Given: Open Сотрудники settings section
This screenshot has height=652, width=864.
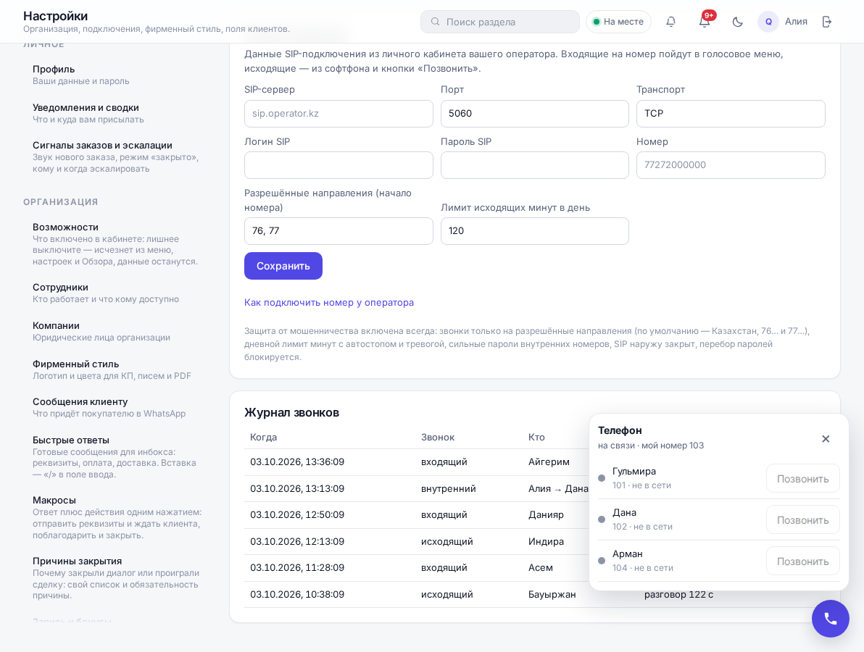Looking at the screenshot, I should point(115,293).
